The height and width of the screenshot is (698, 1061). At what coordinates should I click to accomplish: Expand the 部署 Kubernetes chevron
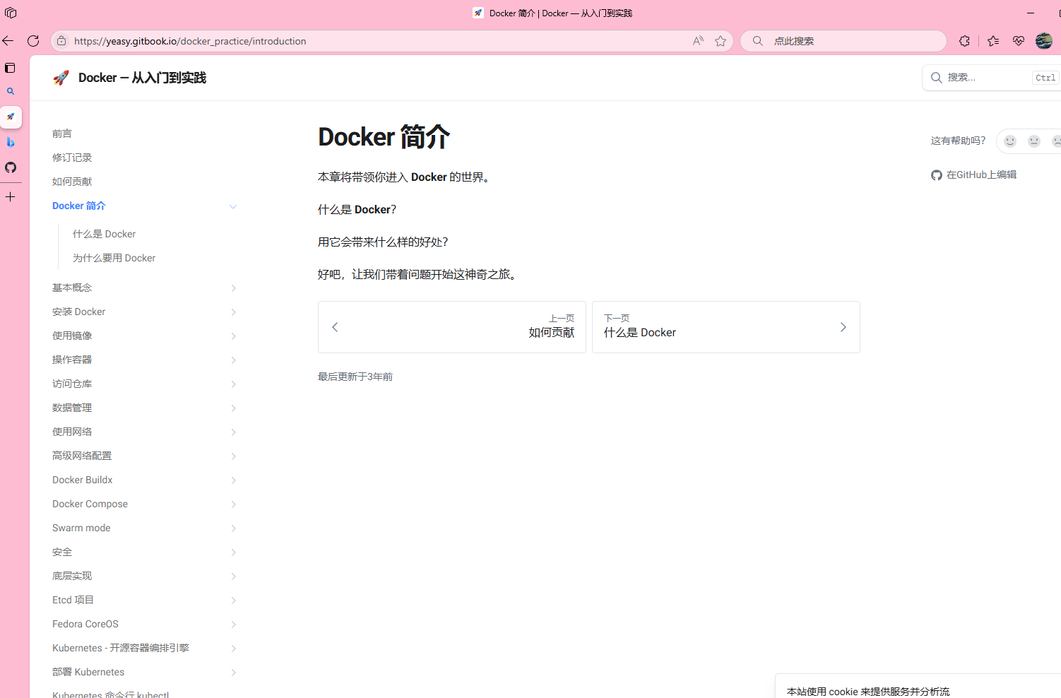(x=233, y=673)
